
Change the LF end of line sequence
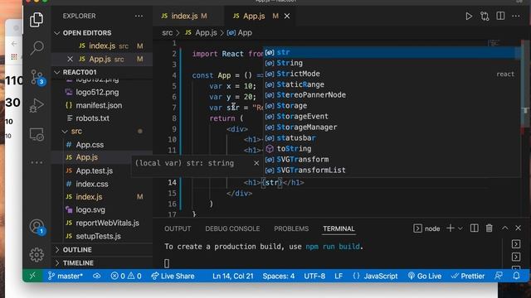pos(339,276)
